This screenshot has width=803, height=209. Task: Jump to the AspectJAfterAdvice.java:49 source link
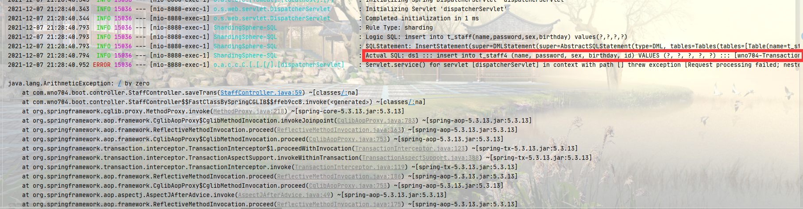click(x=284, y=195)
